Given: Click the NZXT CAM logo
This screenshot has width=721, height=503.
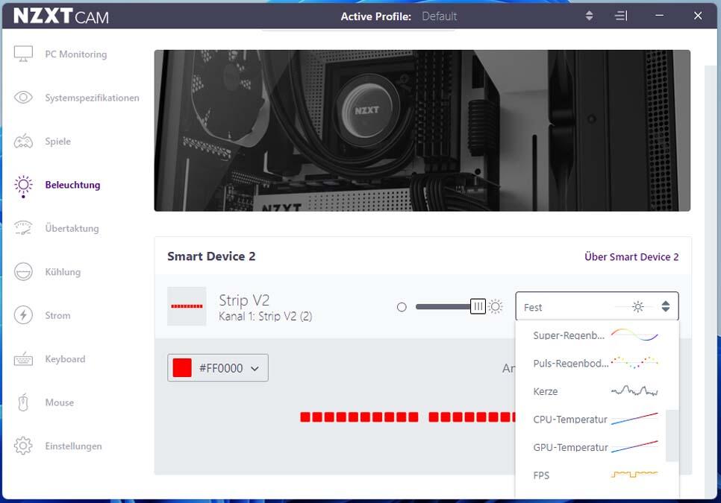Looking at the screenshot, I should click(61, 16).
